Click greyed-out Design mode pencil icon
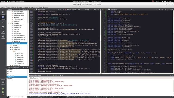The width and height of the screenshot is (174, 98). click(x=3, y=22)
